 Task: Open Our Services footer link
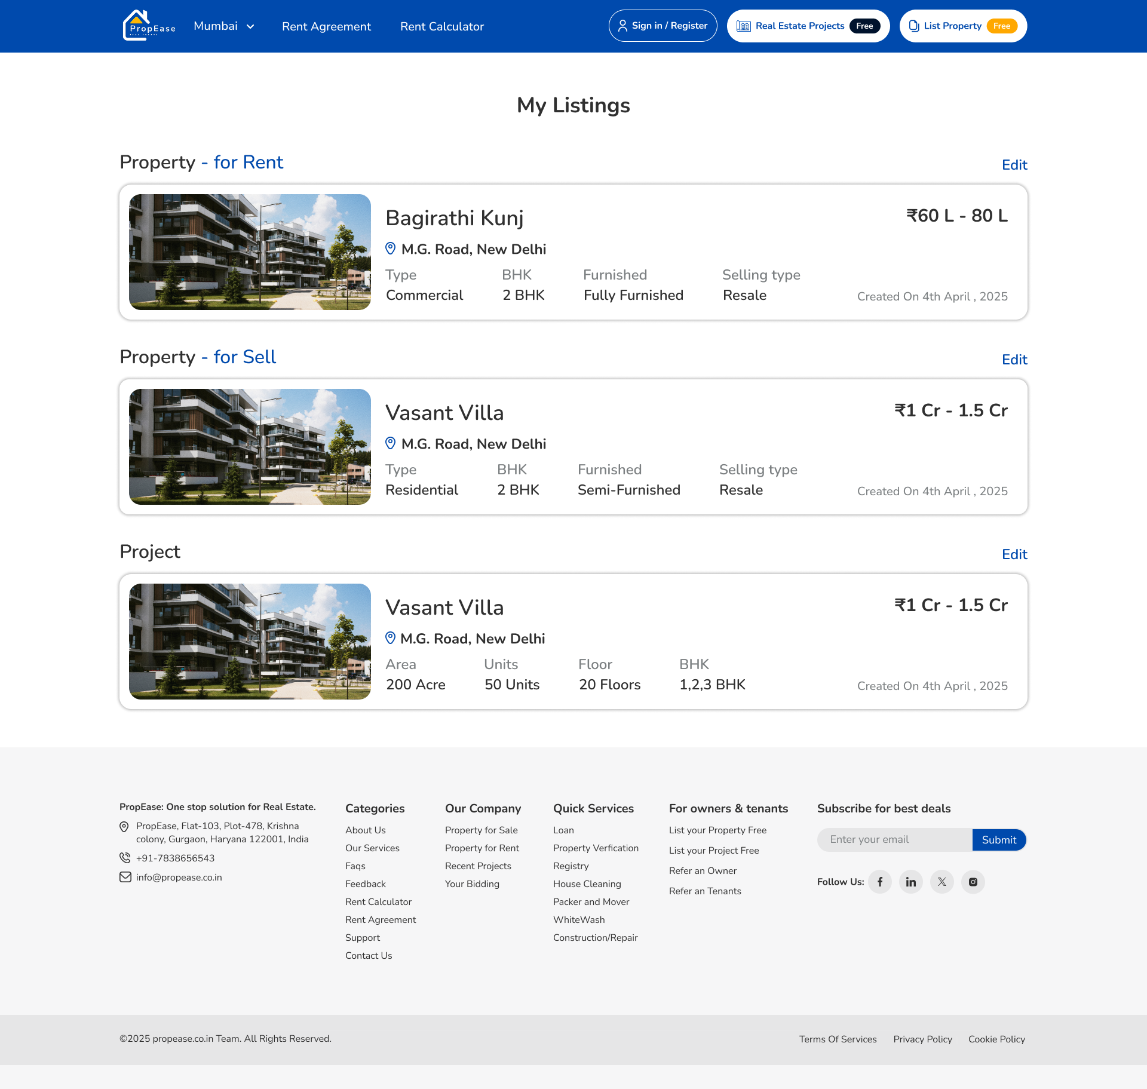click(372, 848)
